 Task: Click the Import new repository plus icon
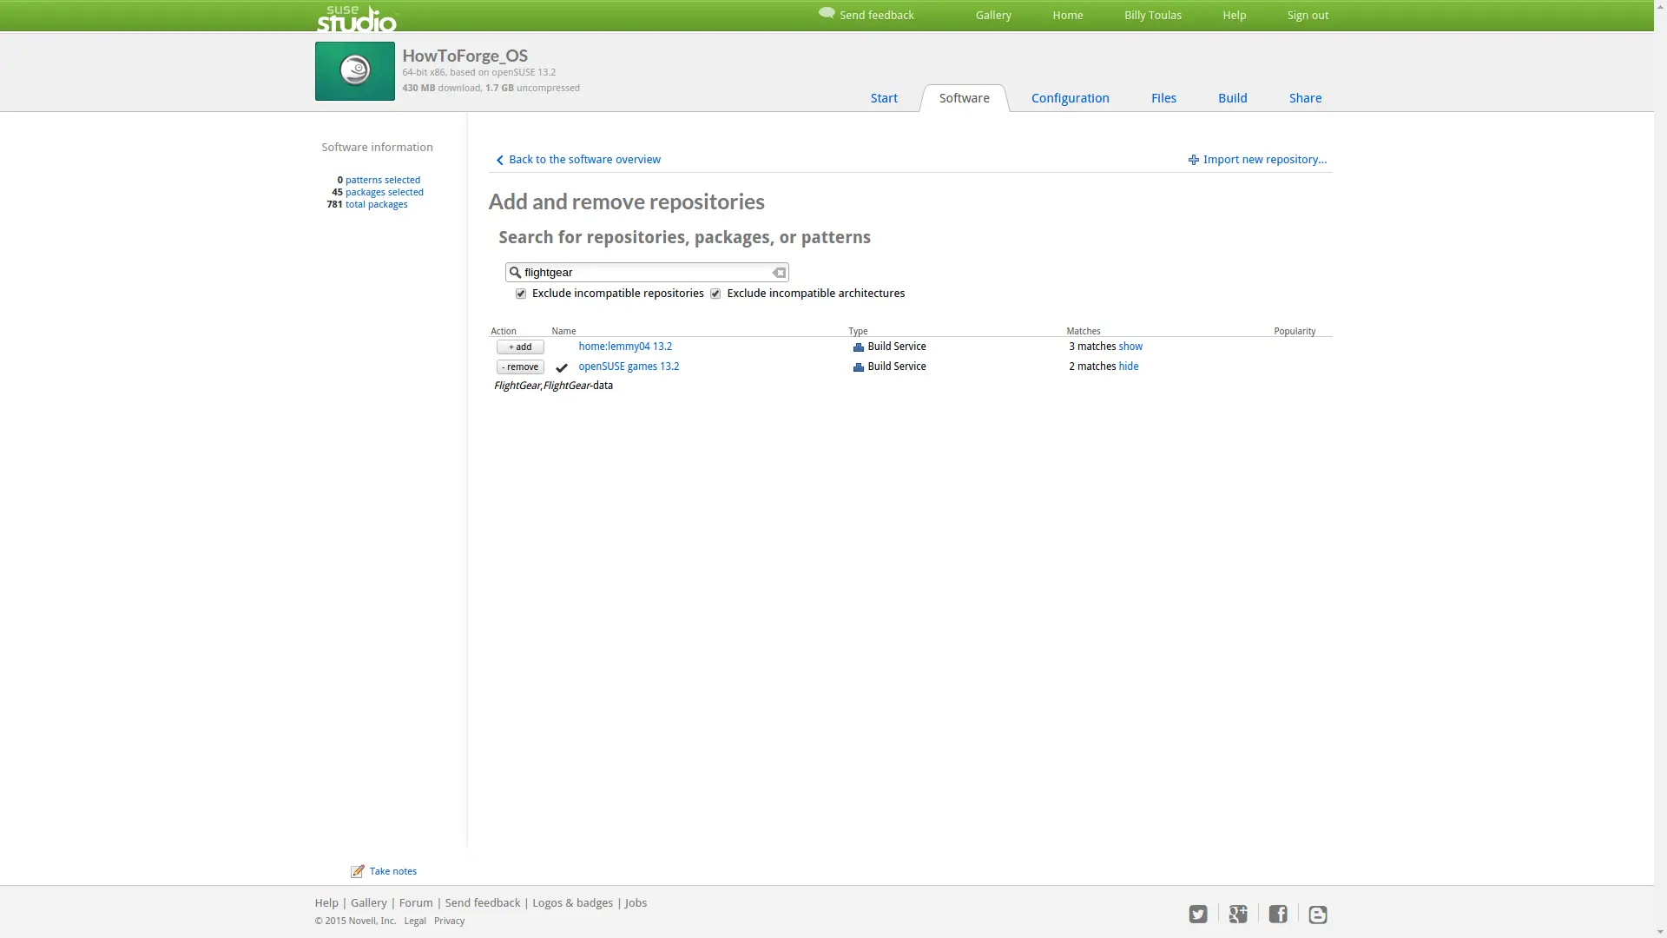(x=1194, y=160)
